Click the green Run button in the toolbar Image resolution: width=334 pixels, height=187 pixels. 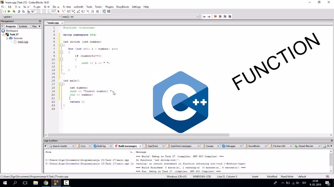click(x=9, y=11)
